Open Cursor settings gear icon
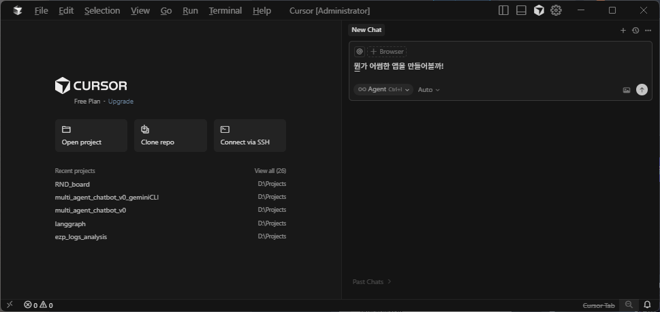Screen dimensions: 660x312 tap(556, 10)
